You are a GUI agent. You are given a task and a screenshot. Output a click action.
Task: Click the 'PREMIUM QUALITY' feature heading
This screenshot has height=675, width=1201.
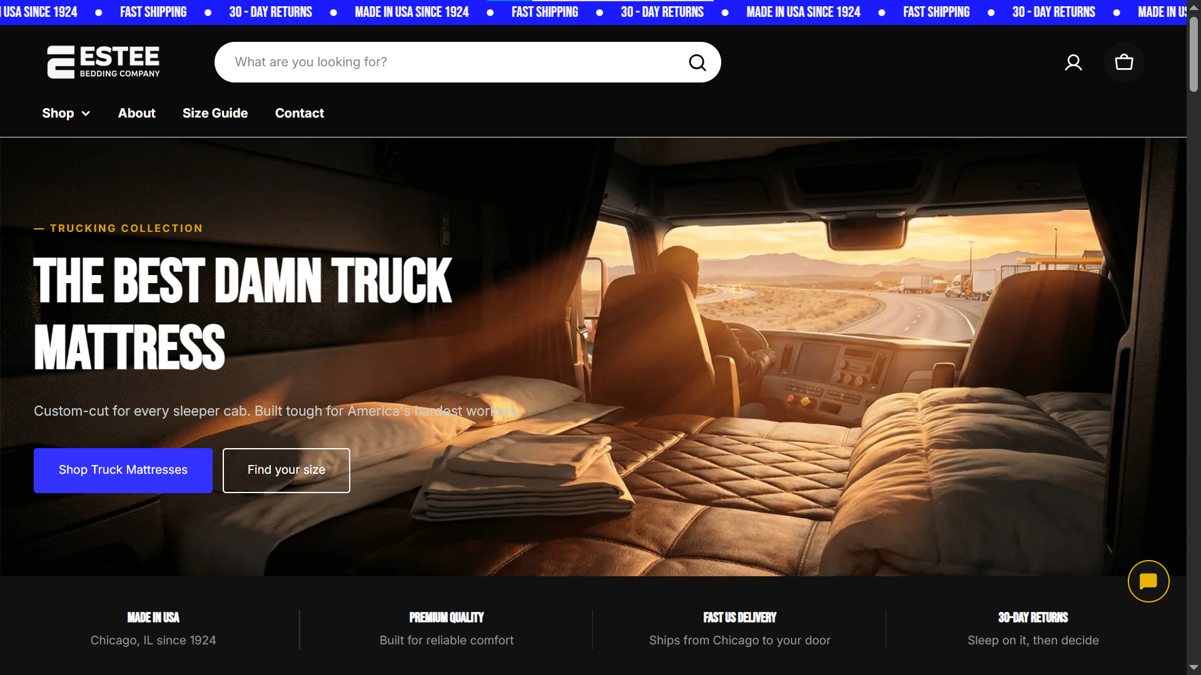coord(447,617)
